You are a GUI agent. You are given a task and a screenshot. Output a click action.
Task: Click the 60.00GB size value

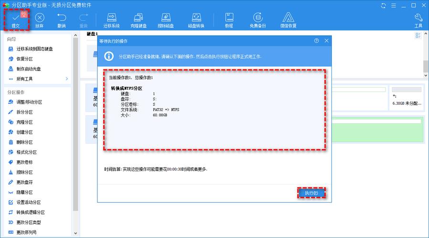coord(160,115)
